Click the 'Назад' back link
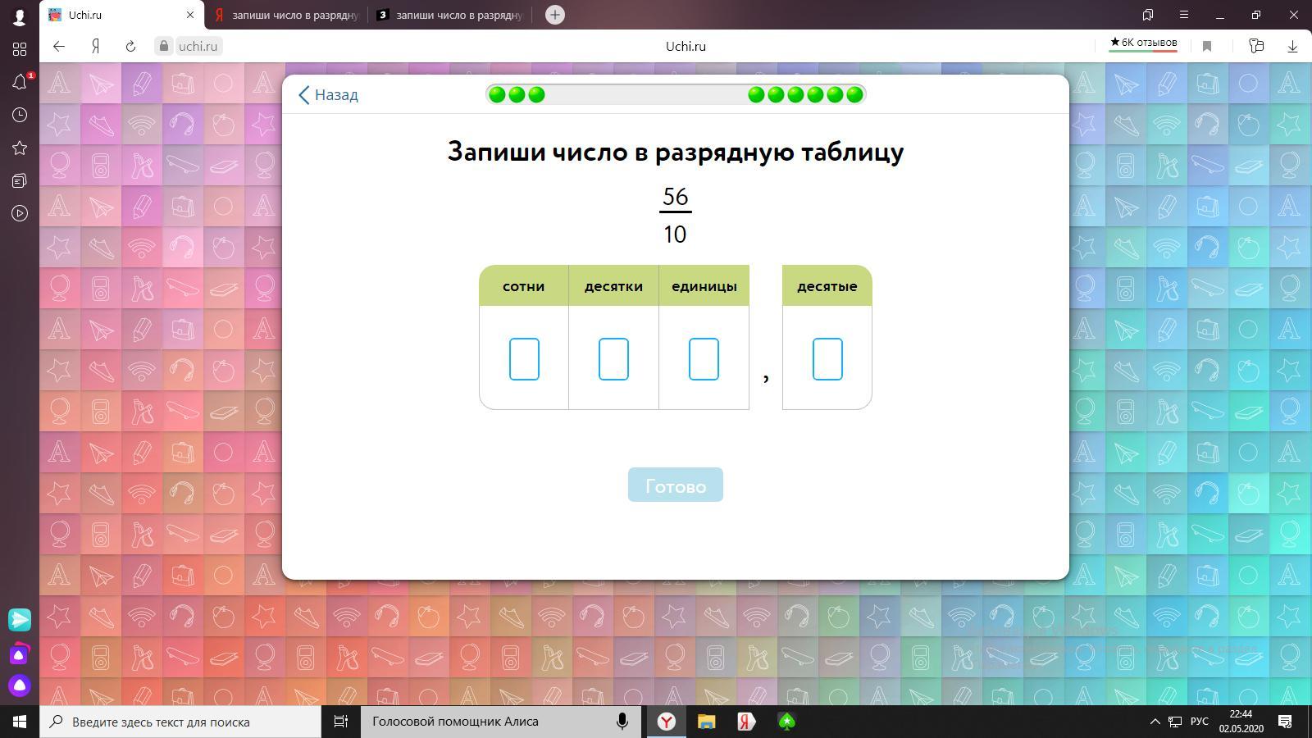The width and height of the screenshot is (1312, 738). (328, 95)
